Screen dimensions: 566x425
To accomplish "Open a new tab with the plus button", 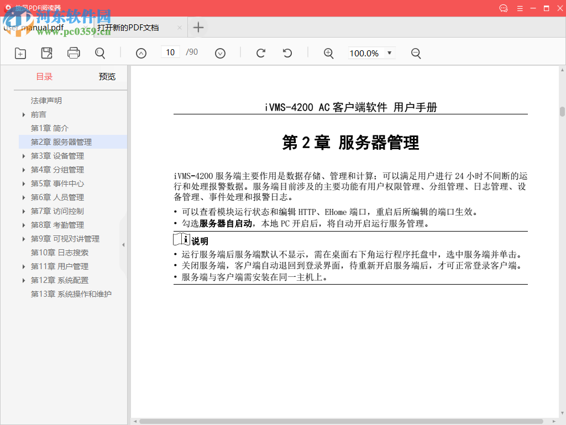I will point(198,27).
